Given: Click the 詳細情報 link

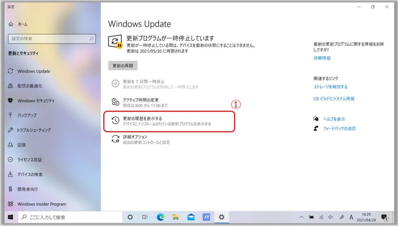Looking at the screenshot, I should click(x=322, y=58).
